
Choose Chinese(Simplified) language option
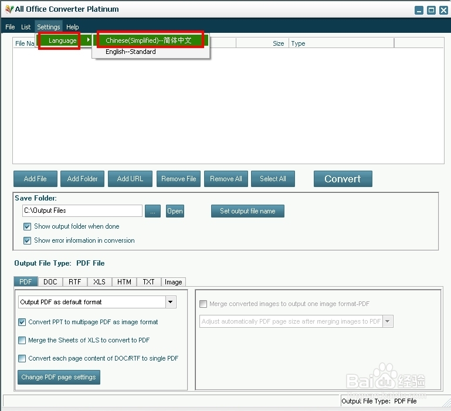[150, 40]
